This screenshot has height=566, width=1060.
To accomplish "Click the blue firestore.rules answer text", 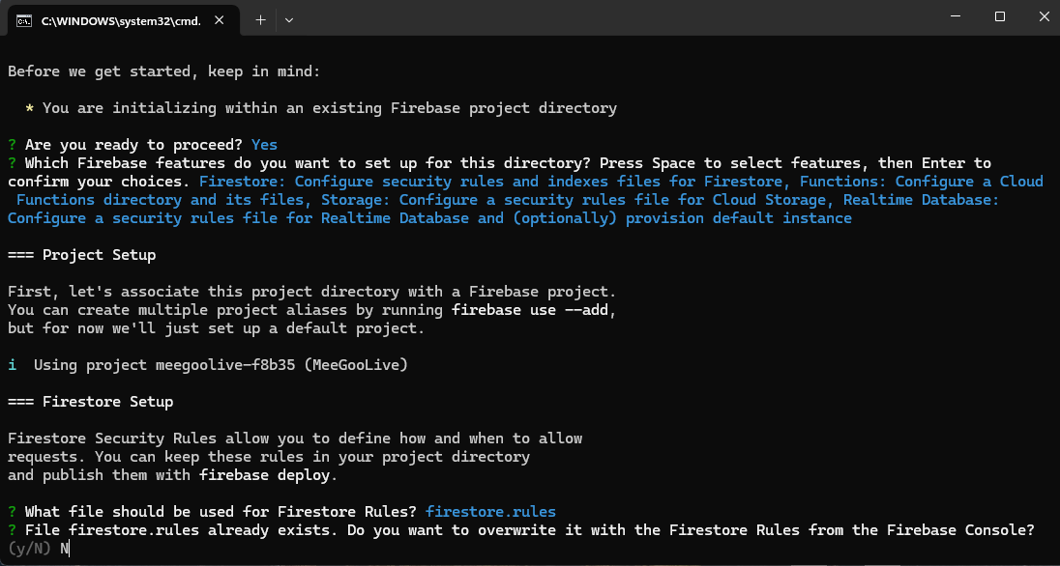I will [490, 512].
